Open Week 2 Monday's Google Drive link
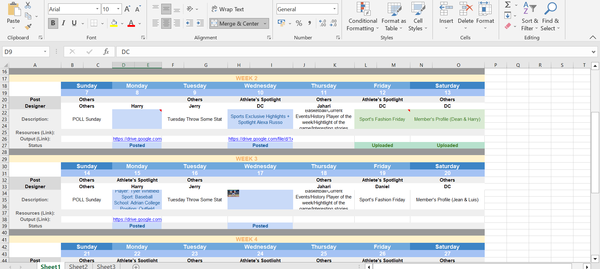The height and width of the screenshot is (269, 600). (x=137, y=139)
